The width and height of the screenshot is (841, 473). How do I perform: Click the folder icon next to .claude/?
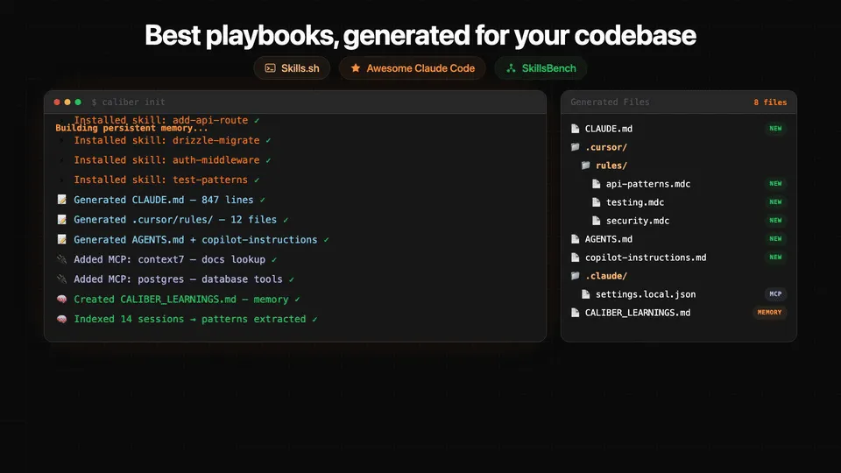point(575,276)
